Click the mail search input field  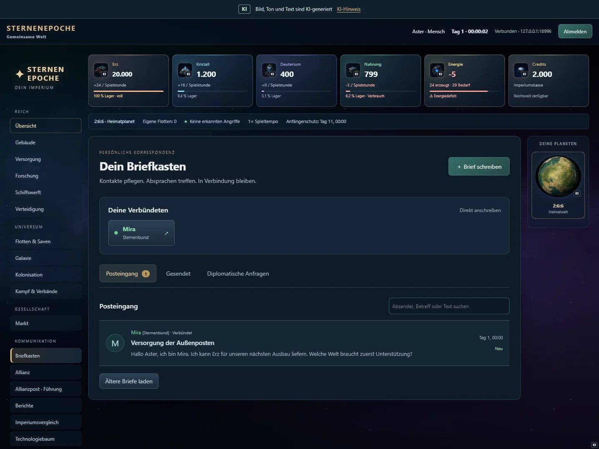tap(449, 306)
